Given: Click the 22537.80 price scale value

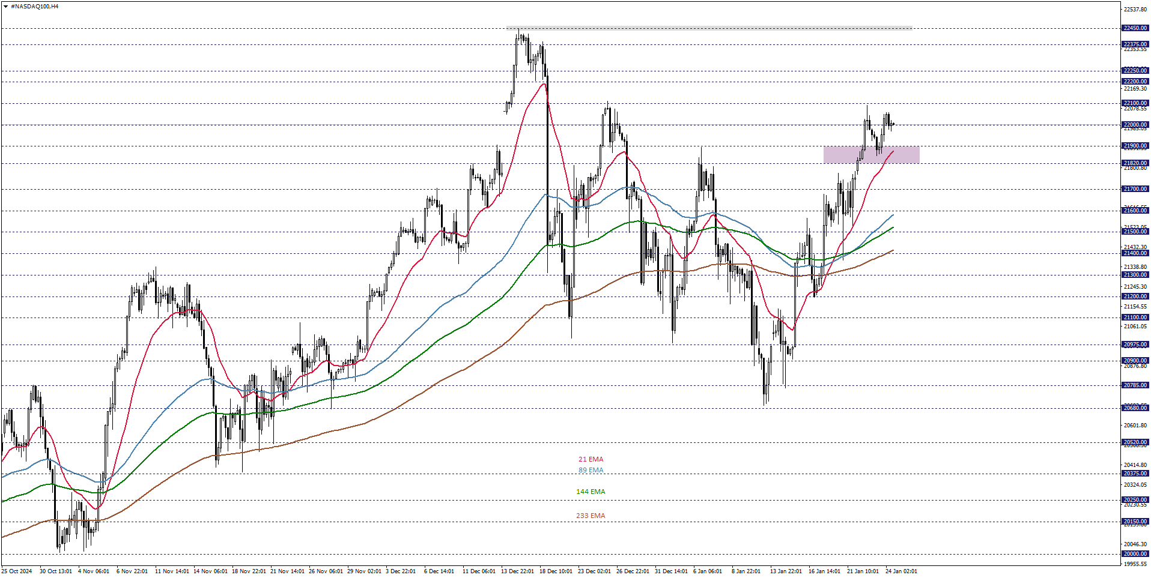Looking at the screenshot, I should click(x=1135, y=10).
